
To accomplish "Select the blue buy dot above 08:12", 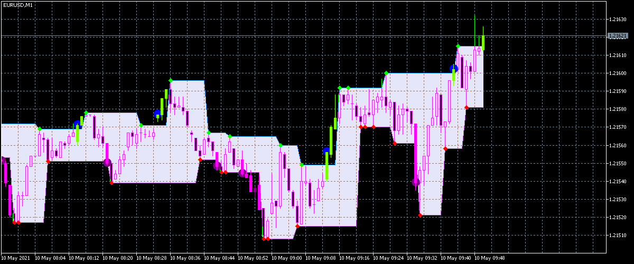I will [77, 124].
